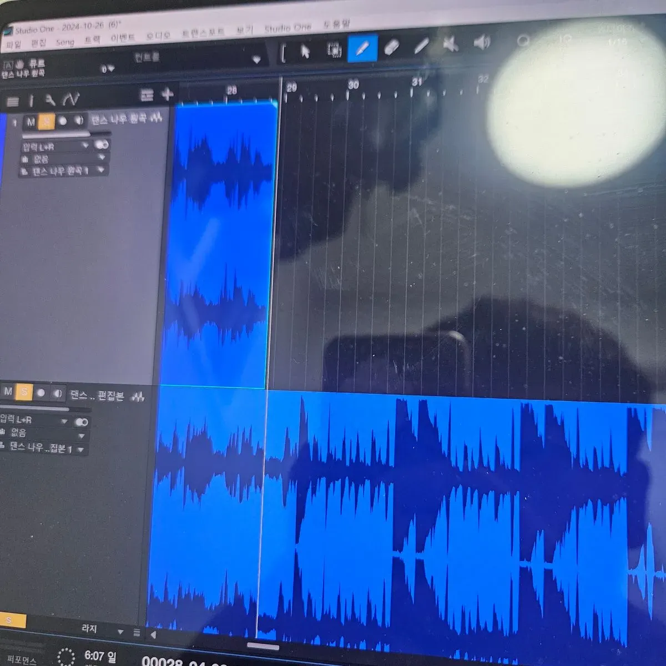Select the Listen tool speaker icon
The image size is (666, 666).
(481, 42)
